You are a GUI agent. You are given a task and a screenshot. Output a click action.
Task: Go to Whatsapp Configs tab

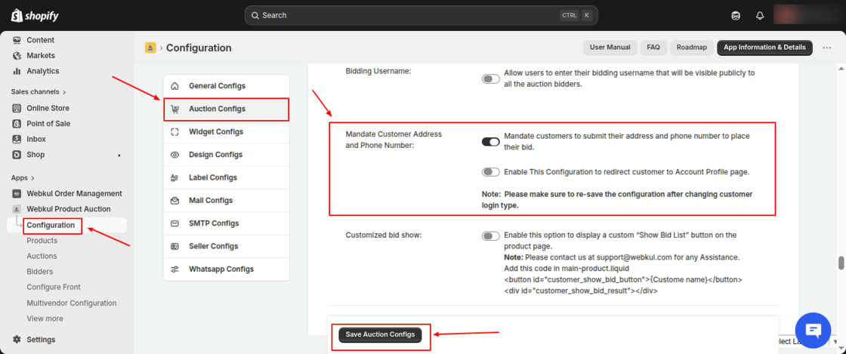pos(226,269)
